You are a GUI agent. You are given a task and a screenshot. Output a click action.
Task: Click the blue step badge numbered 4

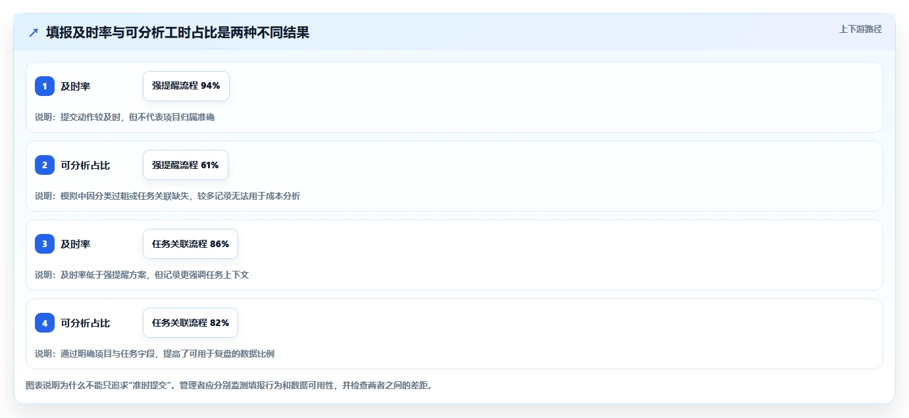click(x=45, y=323)
